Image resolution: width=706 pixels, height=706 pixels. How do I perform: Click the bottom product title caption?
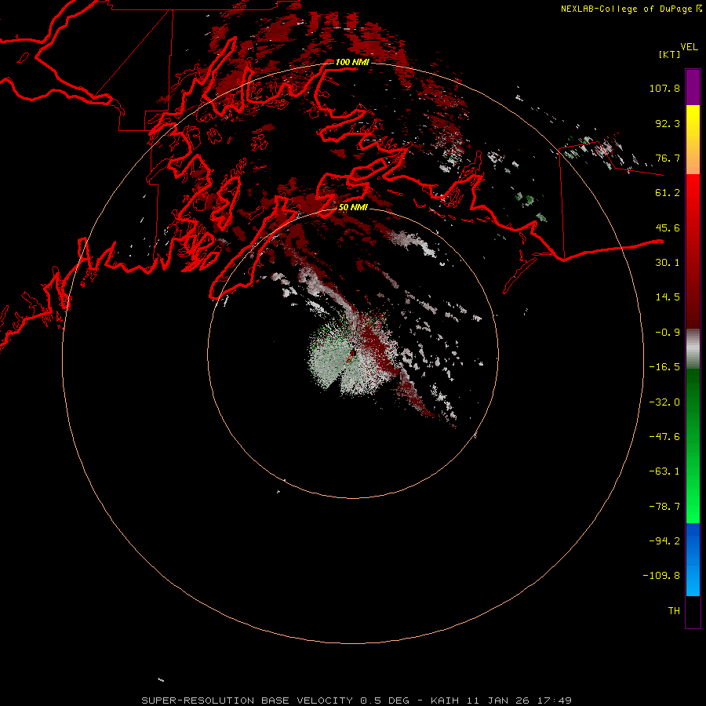(x=357, y=701)
